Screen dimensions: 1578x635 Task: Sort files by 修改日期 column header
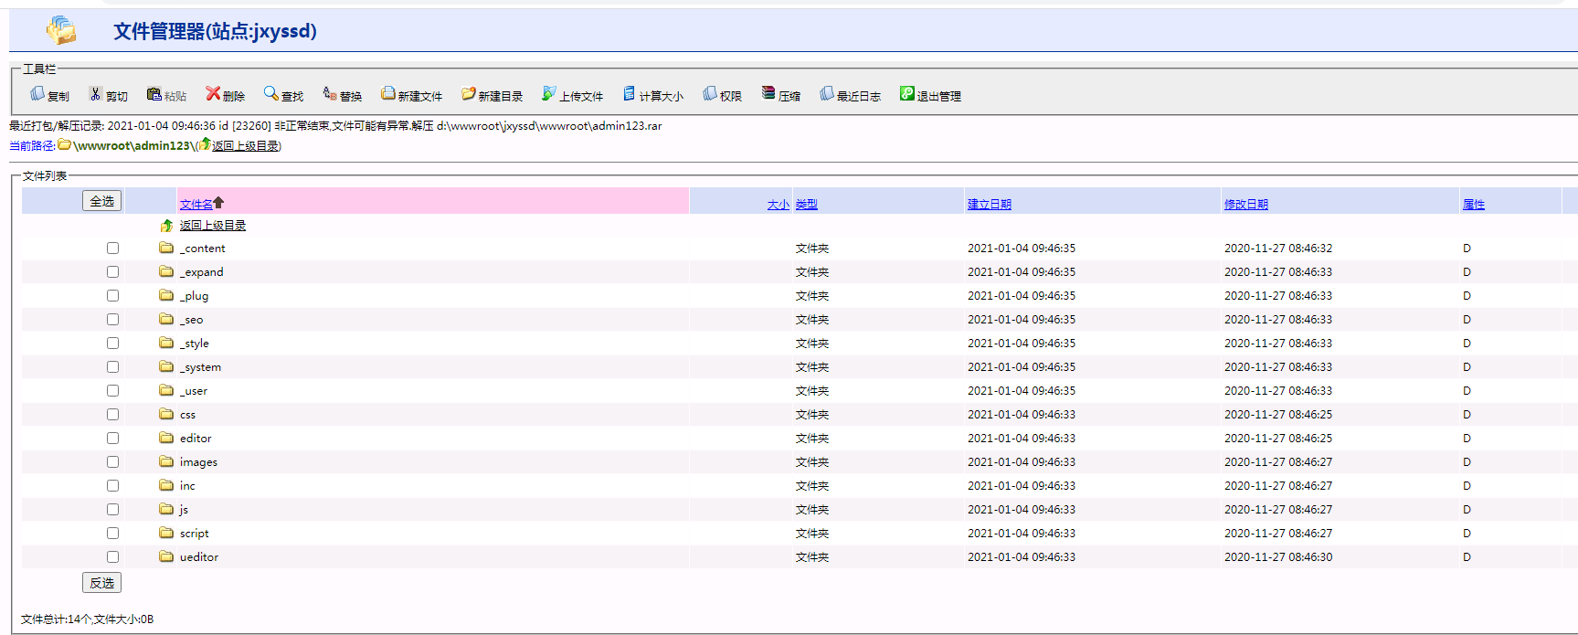[1245, 205]
